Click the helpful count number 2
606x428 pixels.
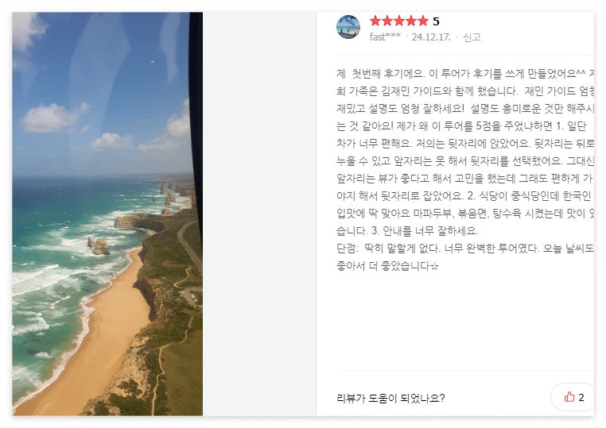point(581,397)
